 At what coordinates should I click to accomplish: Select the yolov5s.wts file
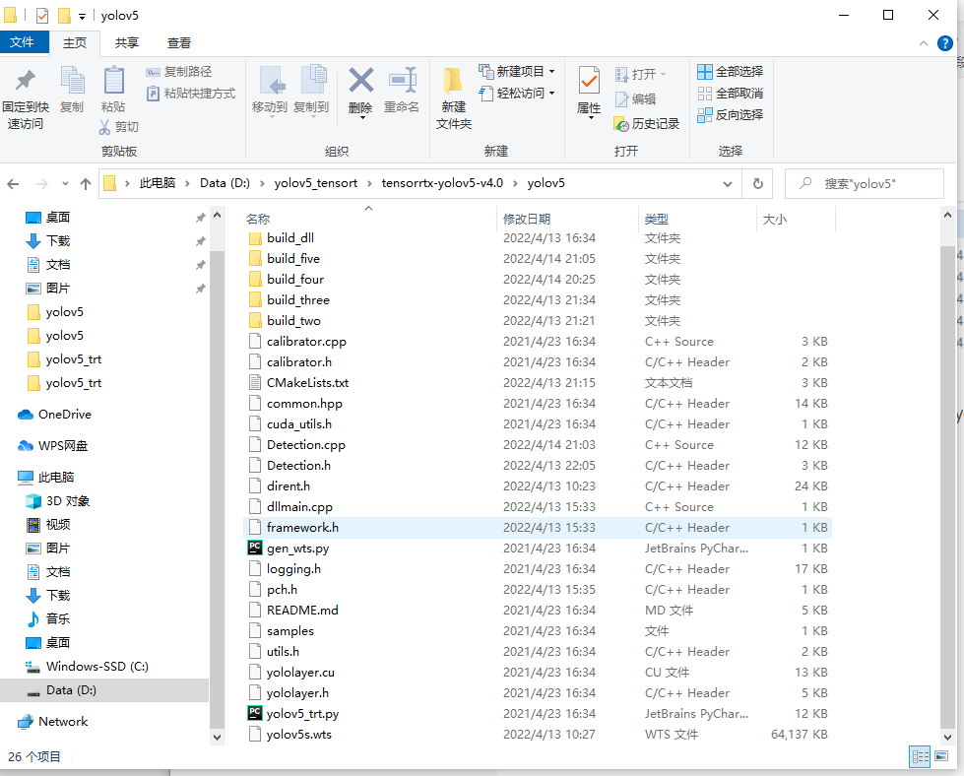[298, 735]
